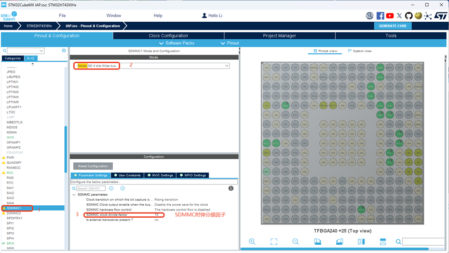Click the SDMMC clock divide factor row

pos(124,215)
